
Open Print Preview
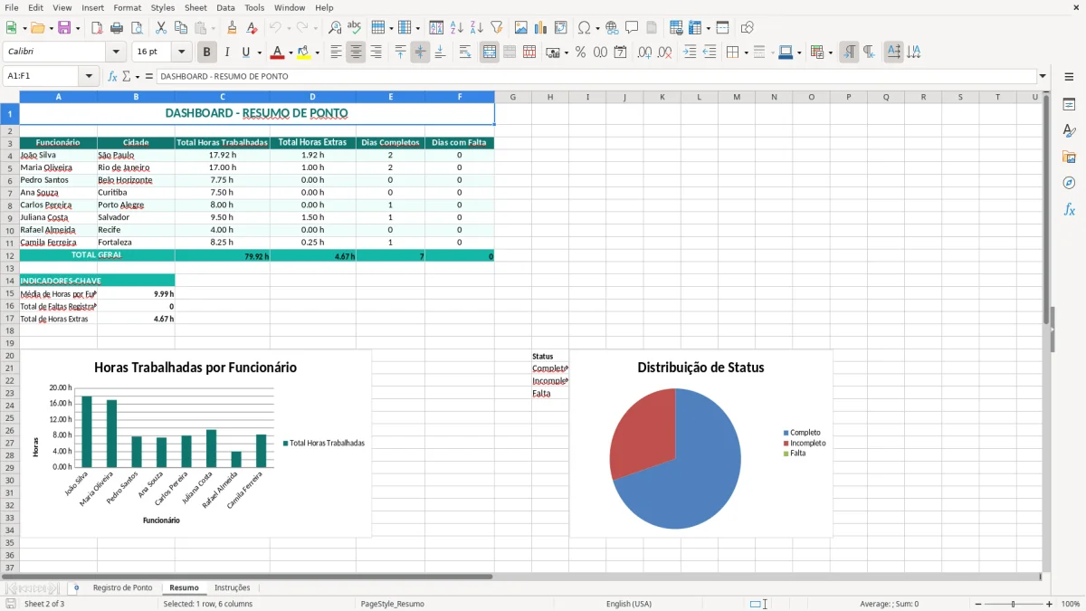click(136, 28)
